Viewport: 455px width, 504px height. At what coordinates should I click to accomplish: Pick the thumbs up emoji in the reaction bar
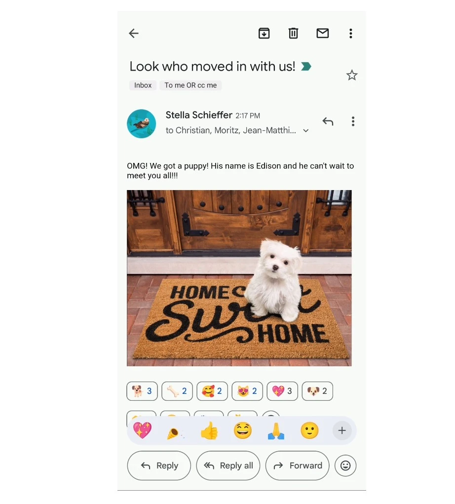pyautogui.click(x=209, y=430)
